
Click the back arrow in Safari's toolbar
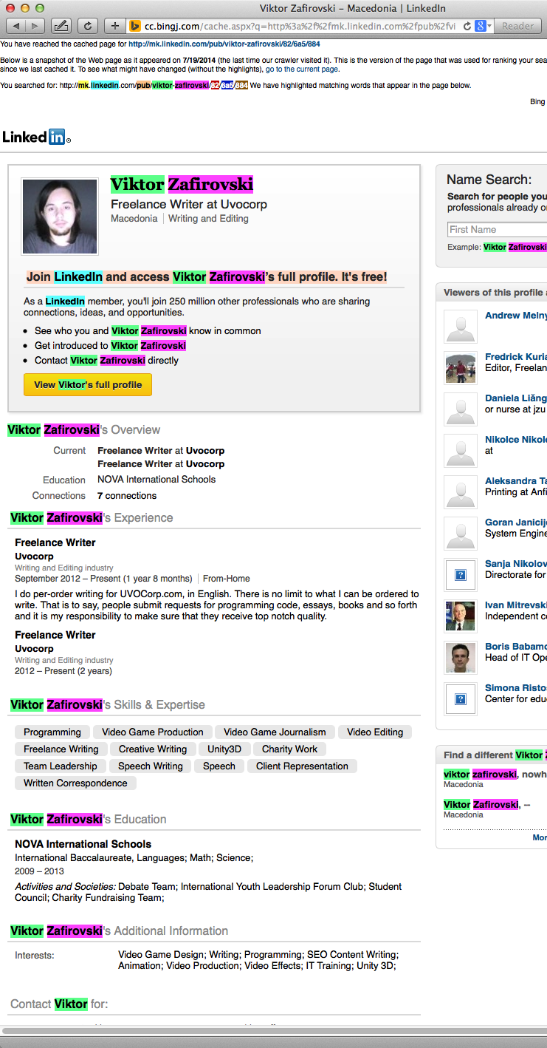(16, 24)
